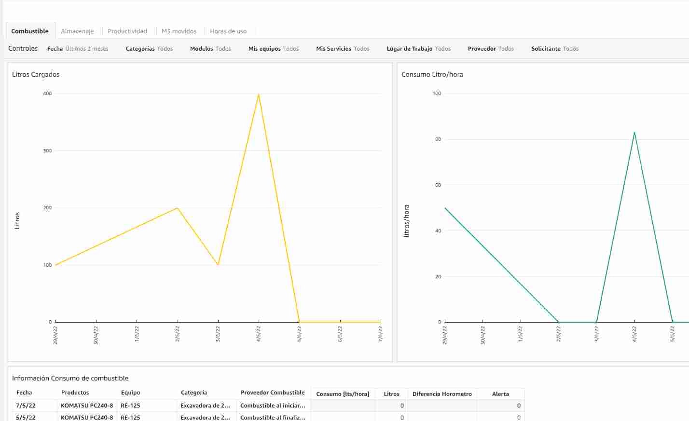Open the Fecha Últimos 2 meses filter
Image resolution: width=689 pixels, height=421 pixels.
pyautogui.click(x=78, y=49)
